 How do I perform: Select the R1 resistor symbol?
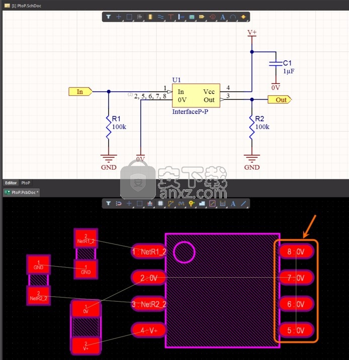[x=109, y=127]
